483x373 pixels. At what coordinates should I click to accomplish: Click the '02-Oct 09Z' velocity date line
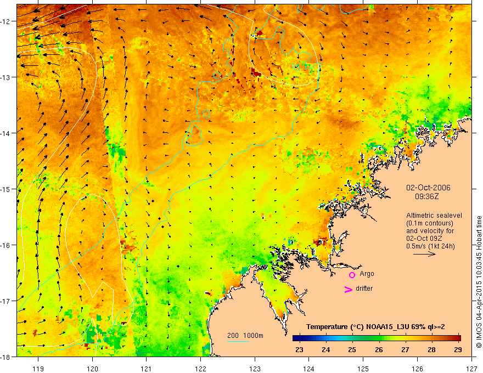424,239
